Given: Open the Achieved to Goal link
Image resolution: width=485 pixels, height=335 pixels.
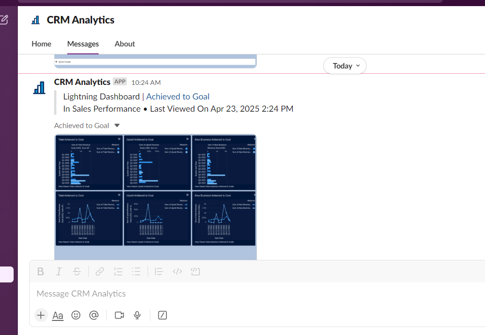Looking at the screenshot, I should point(178,97).
